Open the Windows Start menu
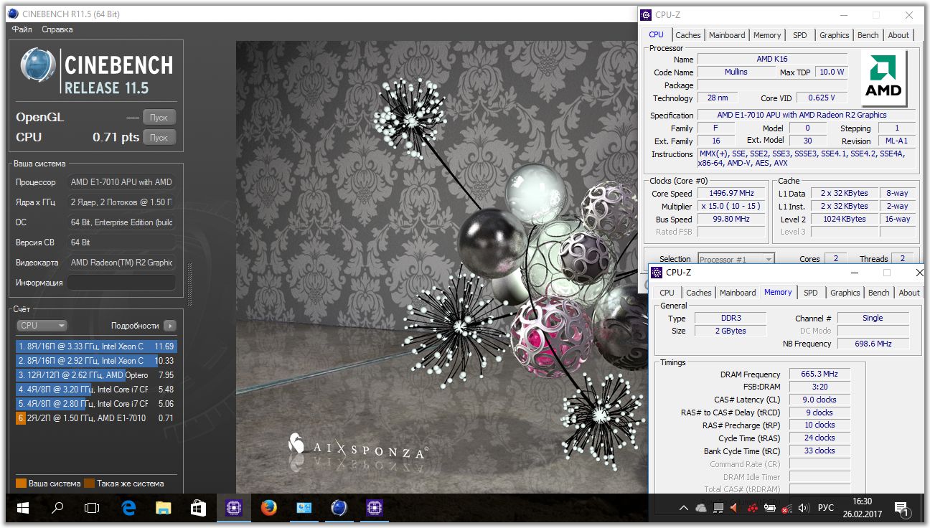This screenshot has height=528, width=930. (23, 508)
